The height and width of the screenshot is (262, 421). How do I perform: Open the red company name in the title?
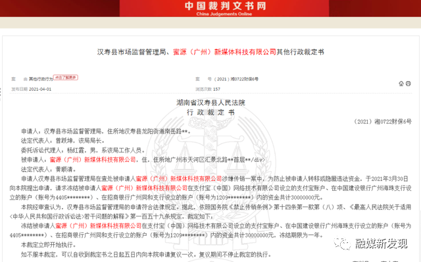tap(224, 52)
